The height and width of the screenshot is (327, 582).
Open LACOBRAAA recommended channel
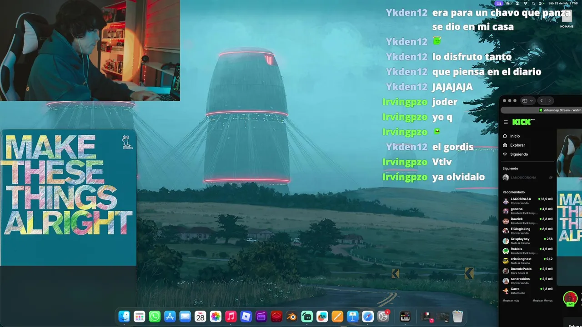point(527,201)
